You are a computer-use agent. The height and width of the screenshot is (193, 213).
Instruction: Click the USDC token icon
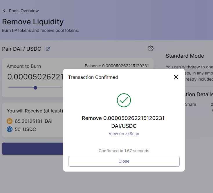(x=10, y=129)
